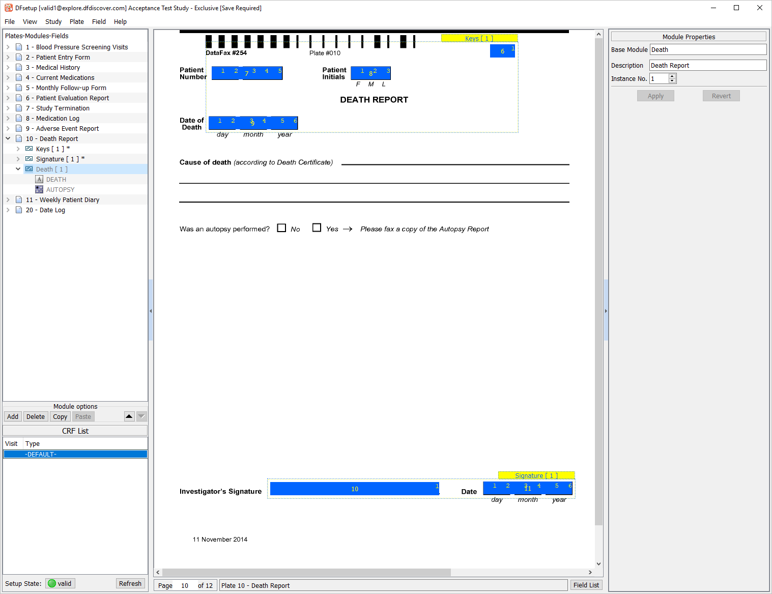Click the Signature module icon in tree
Viewport: 772px width, 594px height.
point(29,159)
